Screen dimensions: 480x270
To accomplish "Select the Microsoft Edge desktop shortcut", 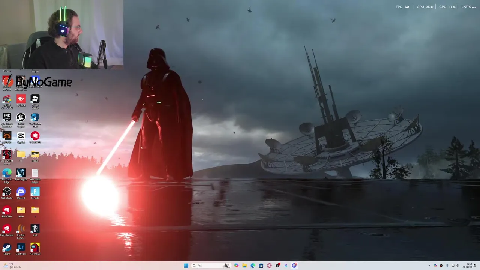I will [7, 175].
